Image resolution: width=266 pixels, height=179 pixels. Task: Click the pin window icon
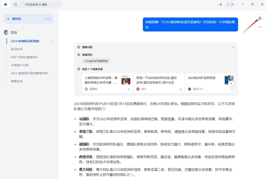[x=220, y=4]
